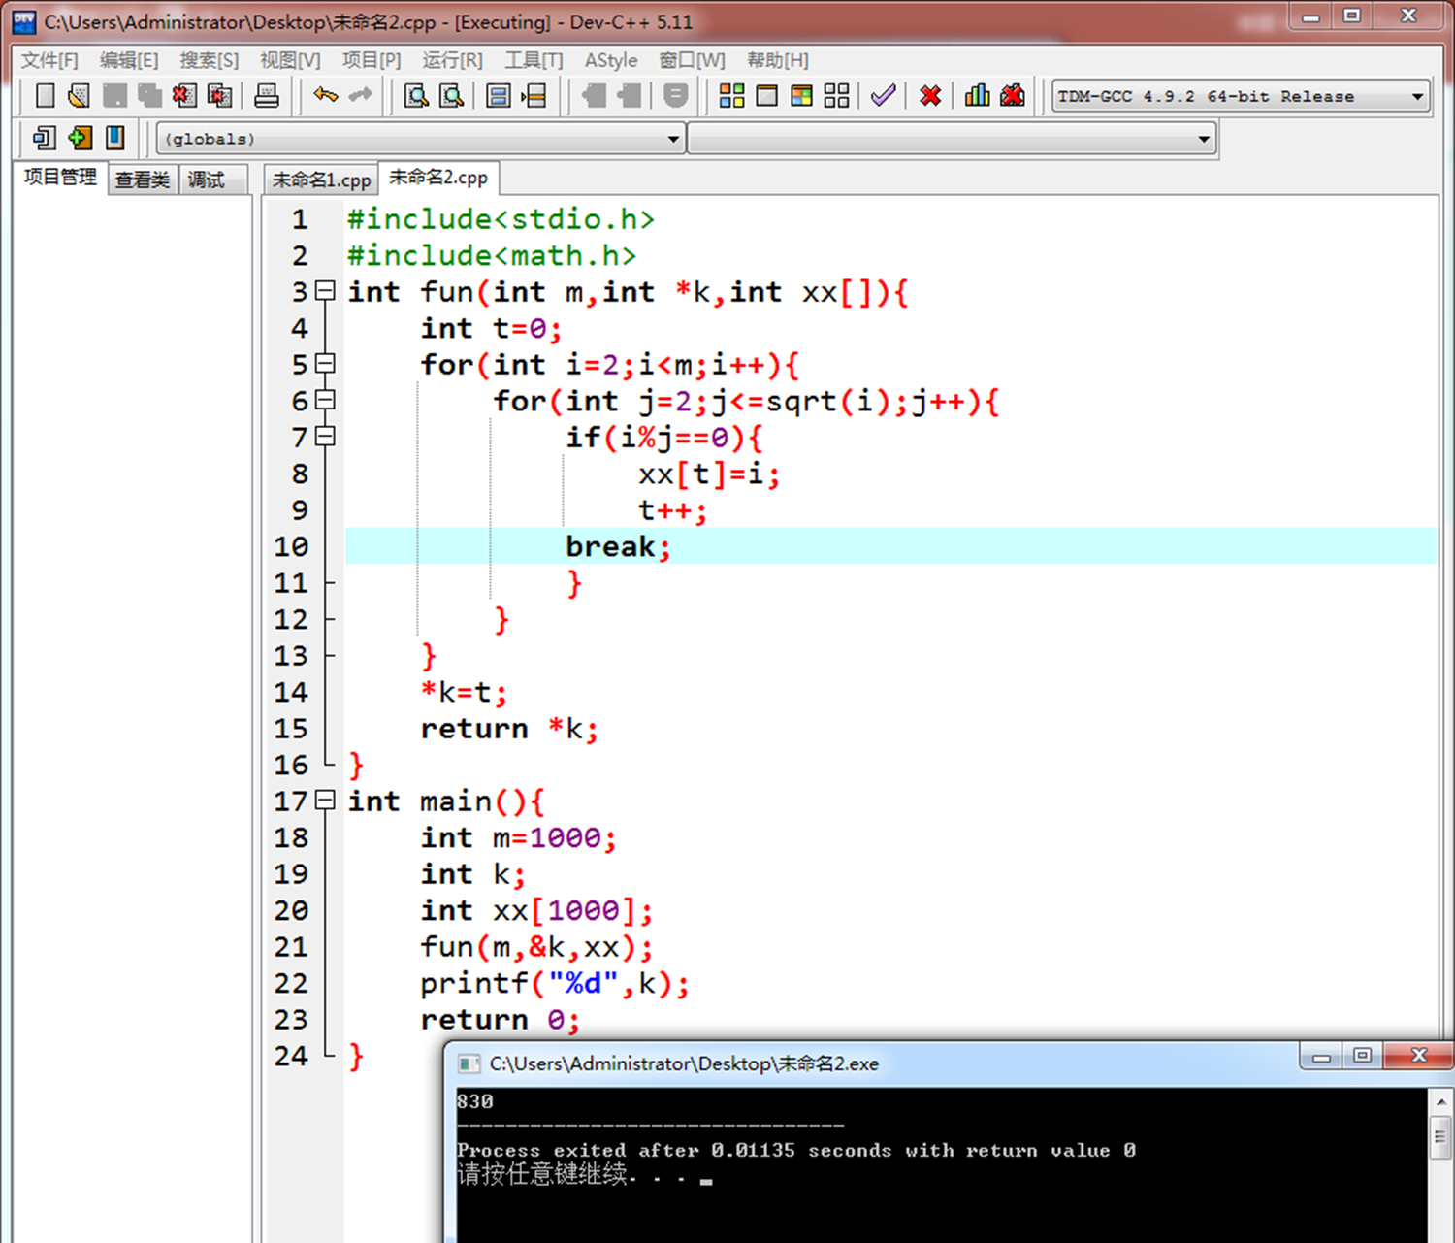Click the Print toolbar icon
1455x1243 pixels.
click(267, 95)
